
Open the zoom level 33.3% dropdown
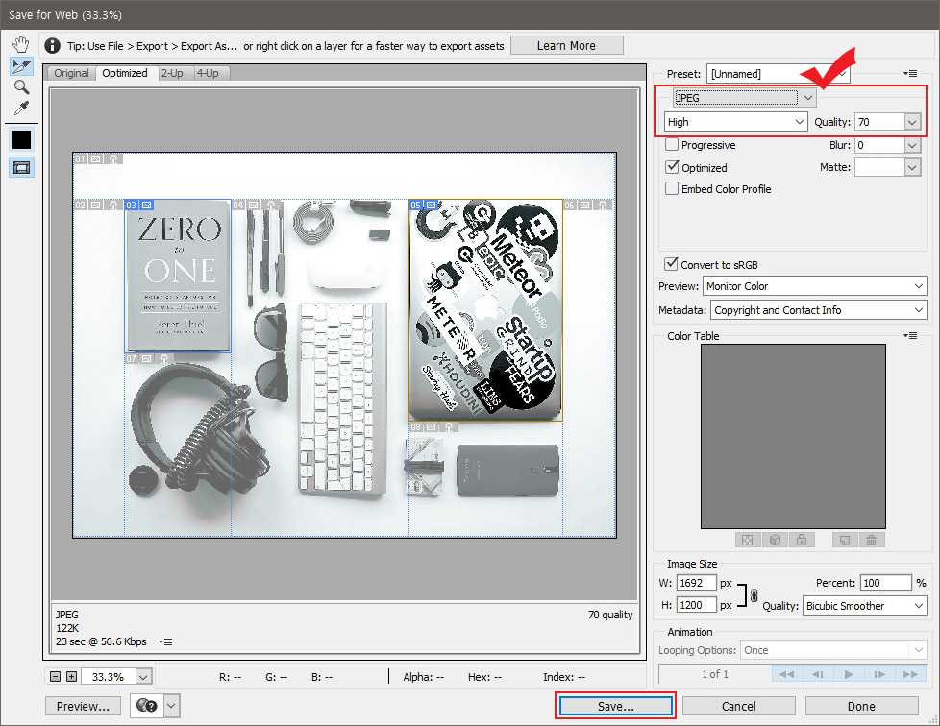(143, 677)
